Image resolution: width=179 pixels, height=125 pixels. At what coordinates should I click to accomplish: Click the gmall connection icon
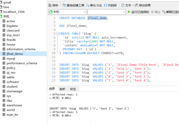1,2
